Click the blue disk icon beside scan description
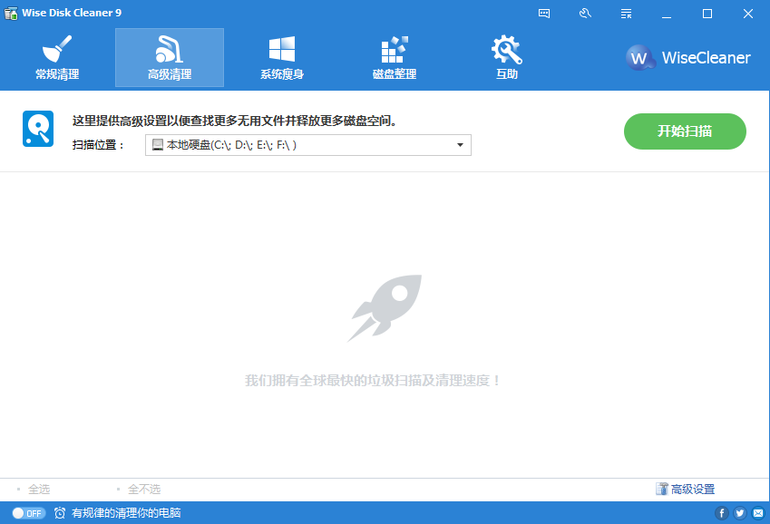Image resolution: width=770 pixels, height=524 pixels. [36, 130]
